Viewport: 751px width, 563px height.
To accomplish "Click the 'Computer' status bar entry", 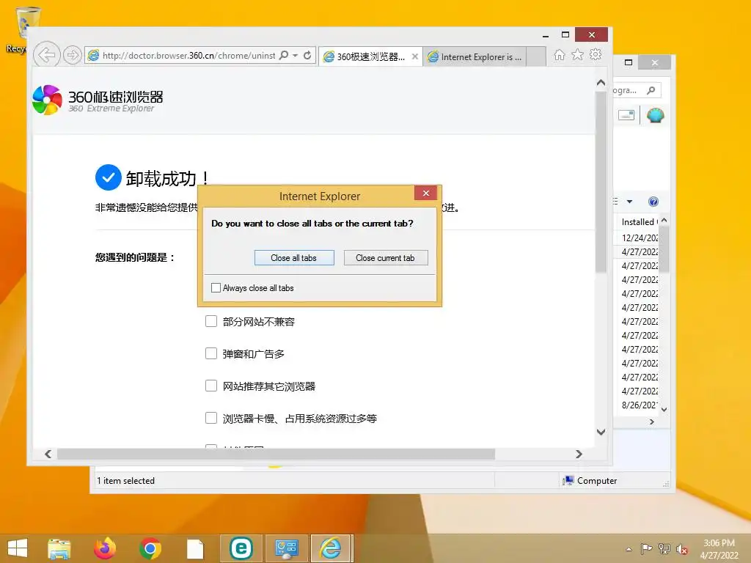I will pos(590,481).
